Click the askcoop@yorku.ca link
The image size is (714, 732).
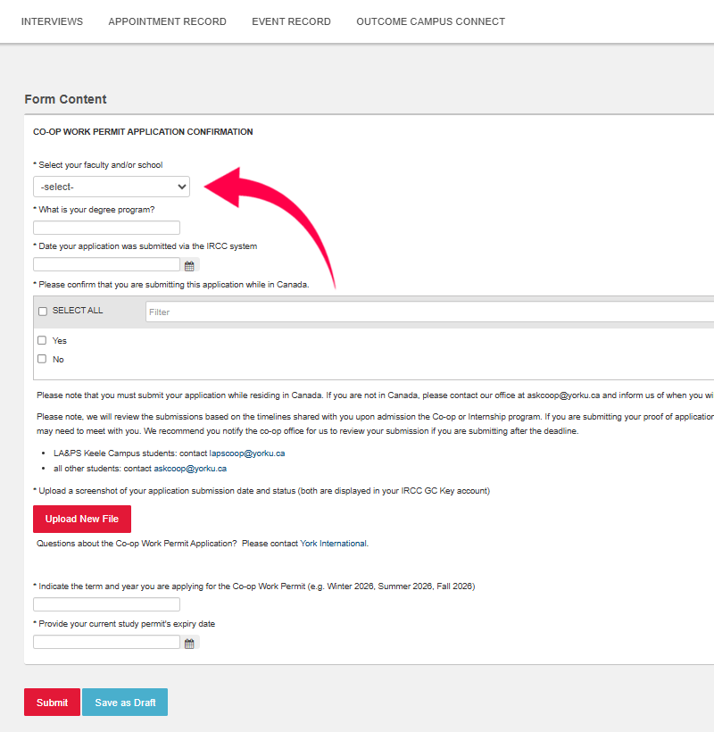tap(190, 469)
